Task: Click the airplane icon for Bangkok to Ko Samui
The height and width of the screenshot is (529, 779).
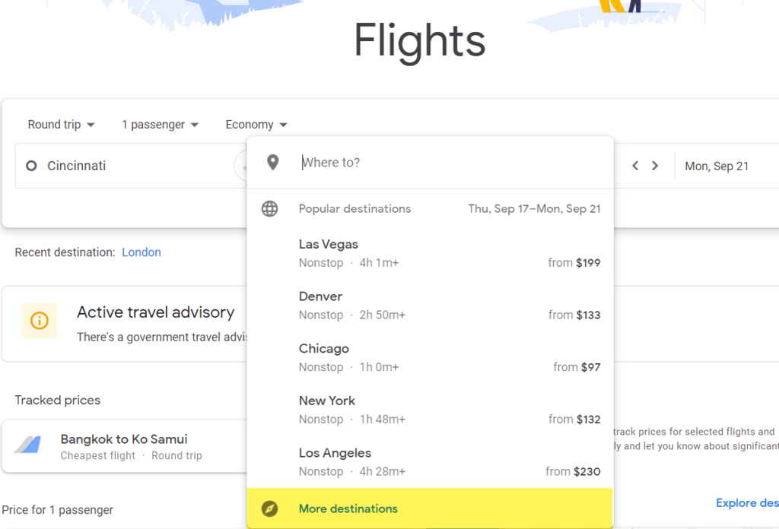Action: pos(28,444)
